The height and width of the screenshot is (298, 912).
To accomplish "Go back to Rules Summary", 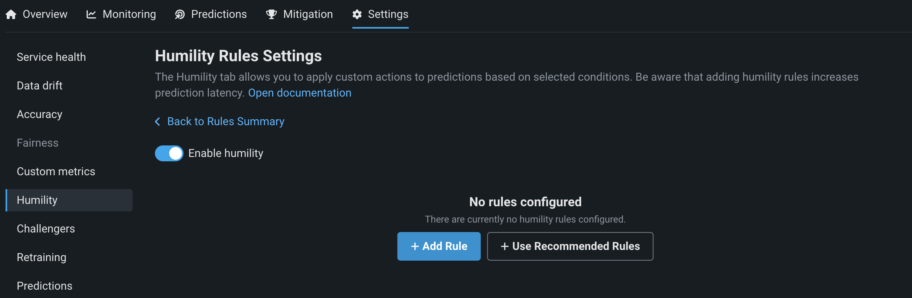I will [226, 122].
